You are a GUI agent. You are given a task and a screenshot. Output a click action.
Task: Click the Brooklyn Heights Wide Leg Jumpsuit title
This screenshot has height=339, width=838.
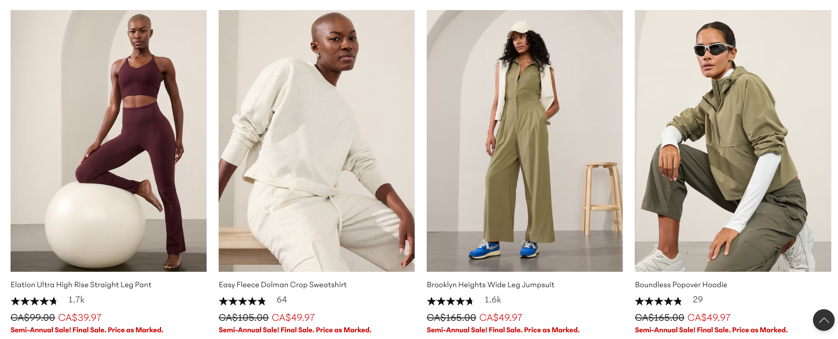pos(491,285)
